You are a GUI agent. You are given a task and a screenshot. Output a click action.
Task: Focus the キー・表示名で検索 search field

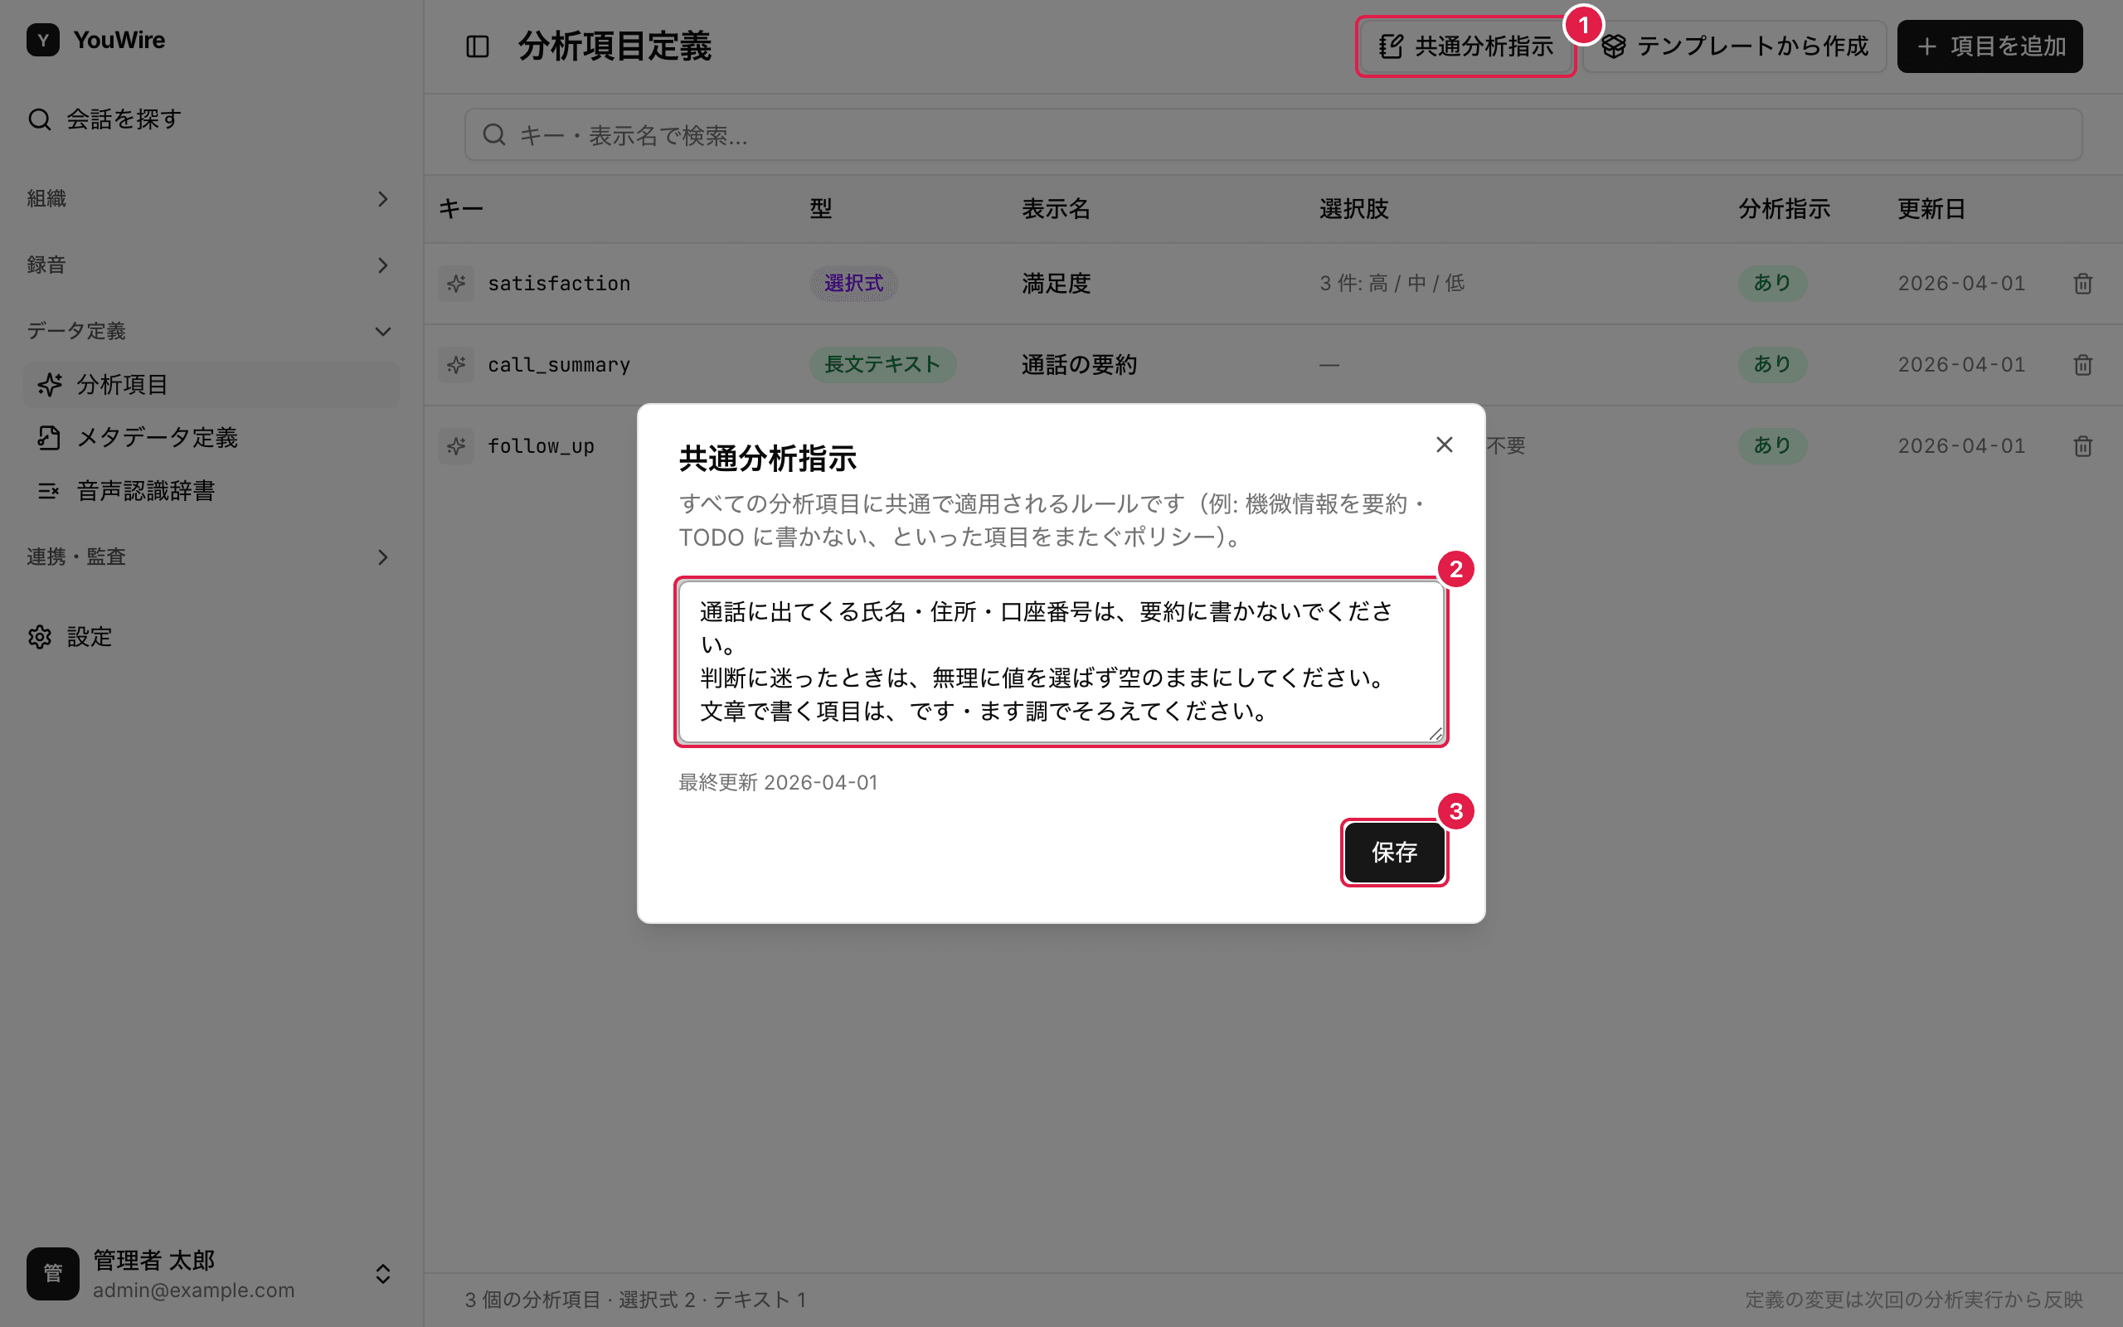pyautogui.click(x=1273, y=134)
